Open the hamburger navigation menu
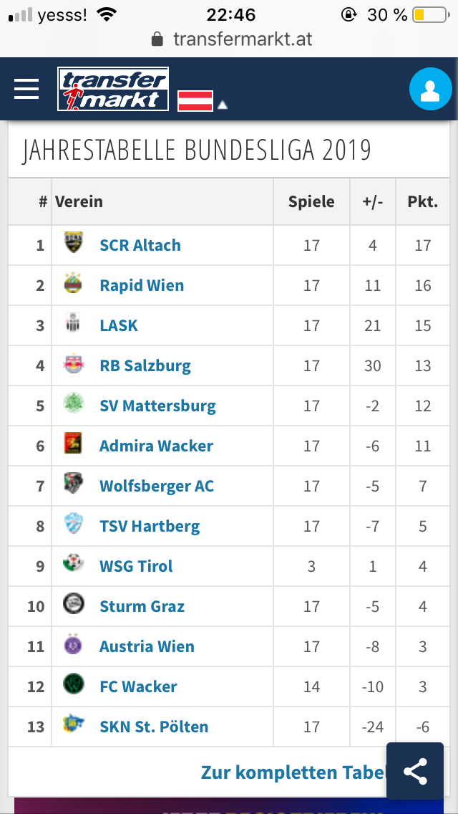458x814 pixels. (x=26, y=89)
